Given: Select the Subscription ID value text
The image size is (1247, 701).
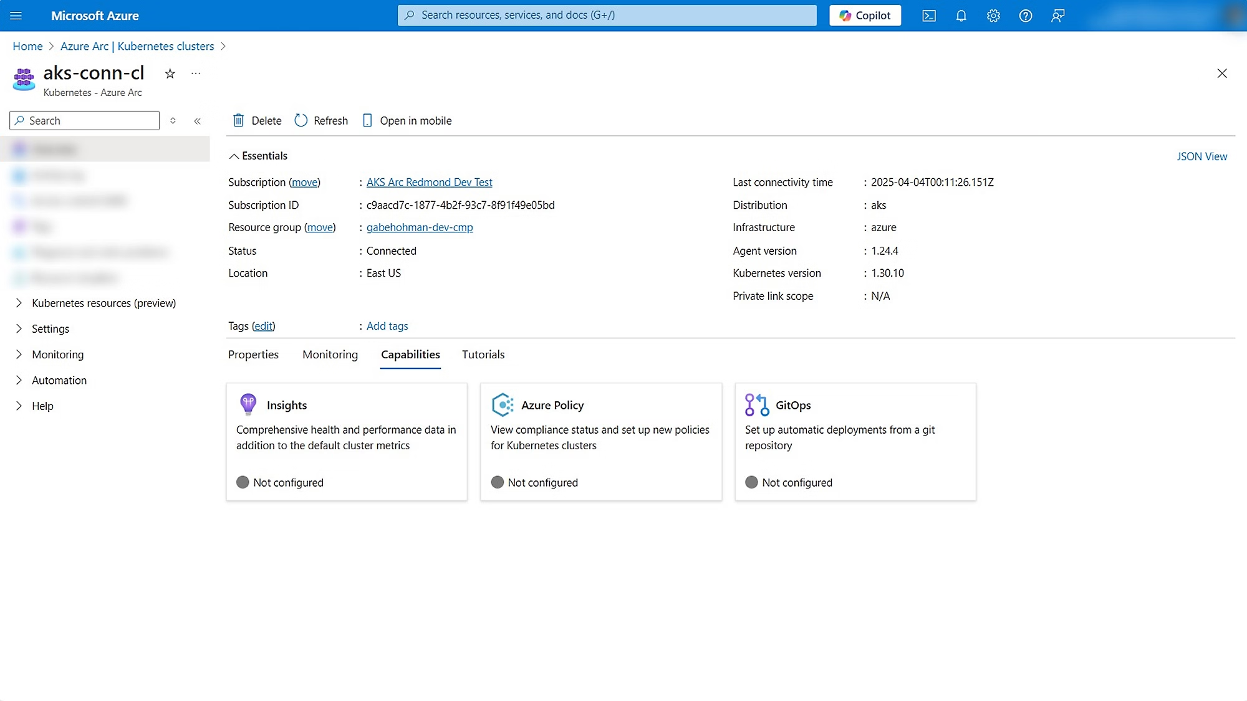Looking at the screenshot, I should pos(460,205).
